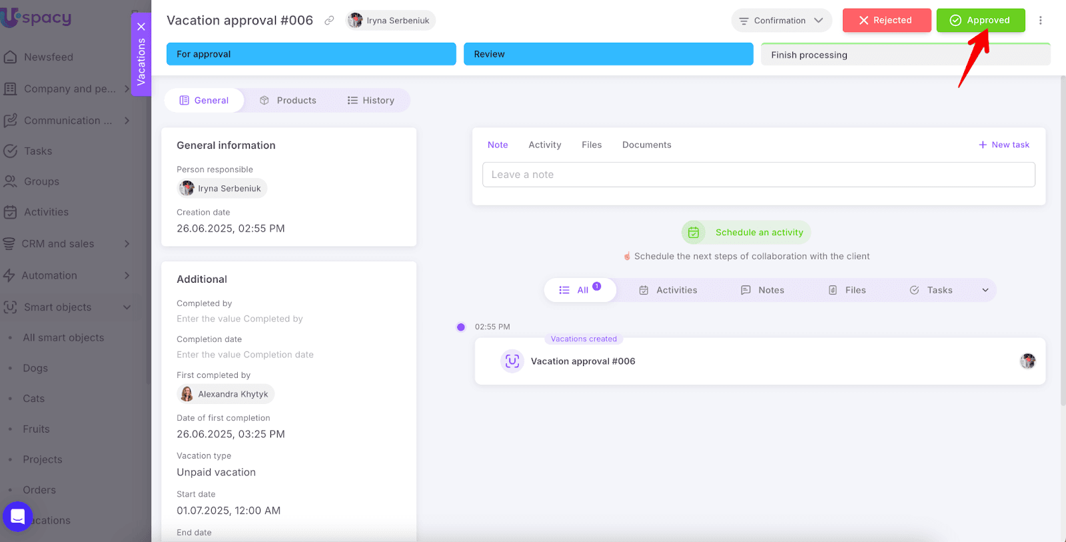Open the chat support bubble icon

[18, 517]
